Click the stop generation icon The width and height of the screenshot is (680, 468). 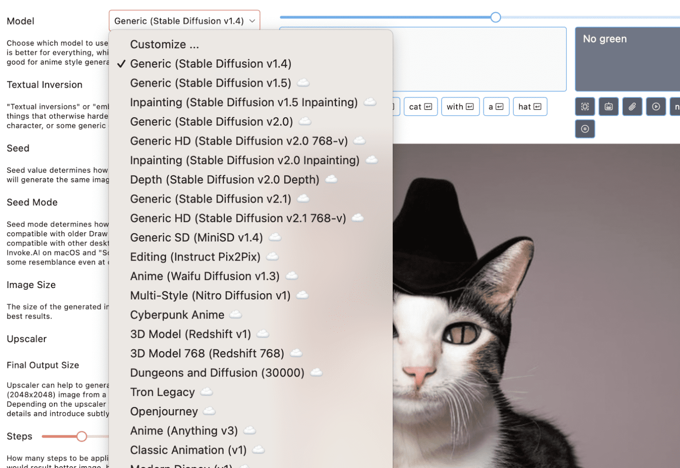click(x=585, y=129)
